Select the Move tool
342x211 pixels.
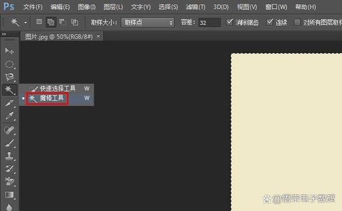click(x=9, y=51)
